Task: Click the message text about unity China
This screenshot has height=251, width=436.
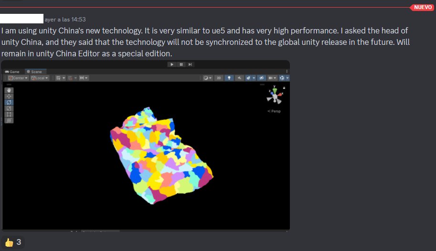Action: (x=205, y=42)
